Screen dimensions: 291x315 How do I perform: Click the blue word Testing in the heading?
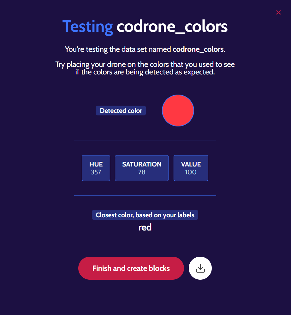(x=88, y=27)
